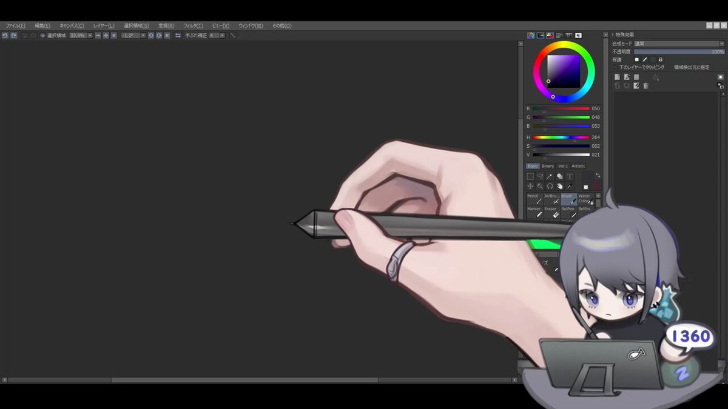Expand the special effects section arrow
Screen dimensions: 728x409
point(613,35)
